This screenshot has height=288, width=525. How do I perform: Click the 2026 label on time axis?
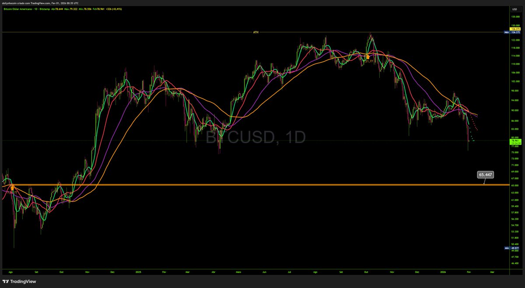[444, 271]
